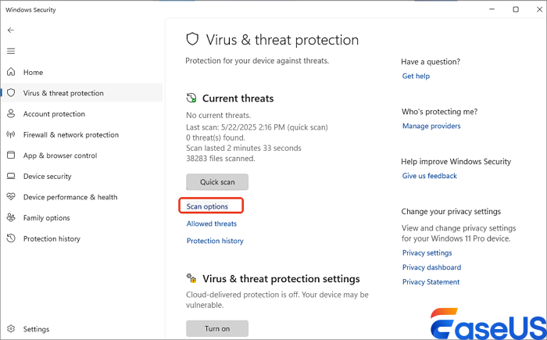Open Scan options link
This screenshot has width=547, height=340.
207,206
